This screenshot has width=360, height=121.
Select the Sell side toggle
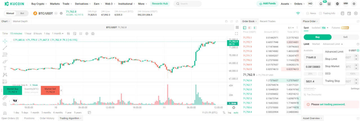pos(345,37)
